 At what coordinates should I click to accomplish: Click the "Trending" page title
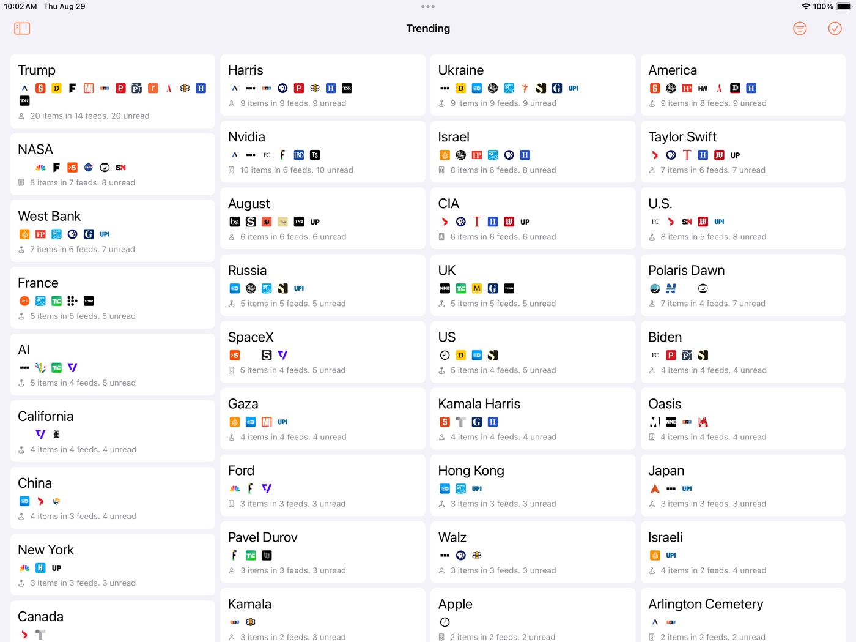click(x=428, y=29)
